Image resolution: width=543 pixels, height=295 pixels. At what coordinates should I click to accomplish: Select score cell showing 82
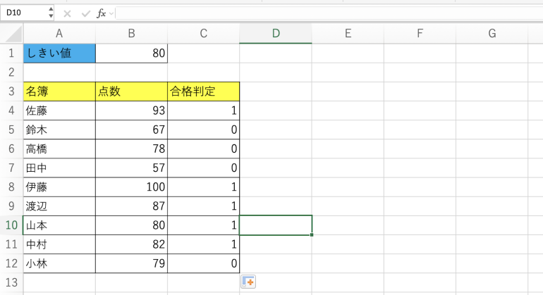131,244
